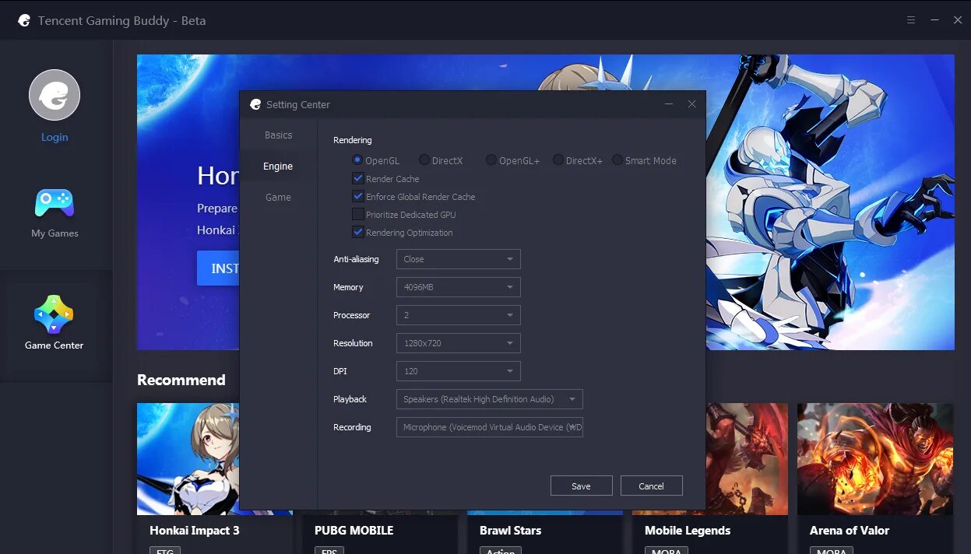Switch to the Game tab
The height and width of the screenshot is (554, 971).
(x=278, y=198)
